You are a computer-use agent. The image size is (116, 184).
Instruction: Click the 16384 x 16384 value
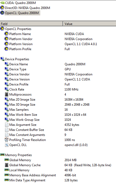[74, 100]
